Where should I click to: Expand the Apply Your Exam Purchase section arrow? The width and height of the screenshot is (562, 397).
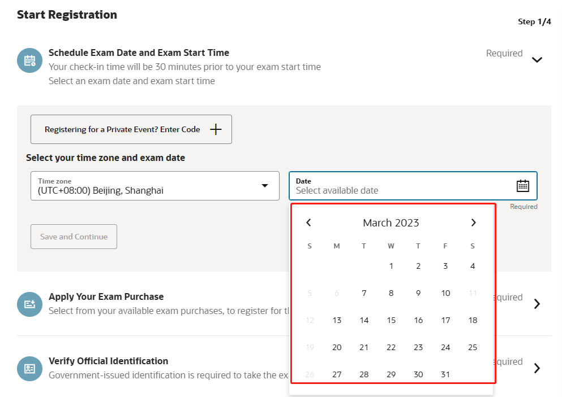click(x=537, y=304)
